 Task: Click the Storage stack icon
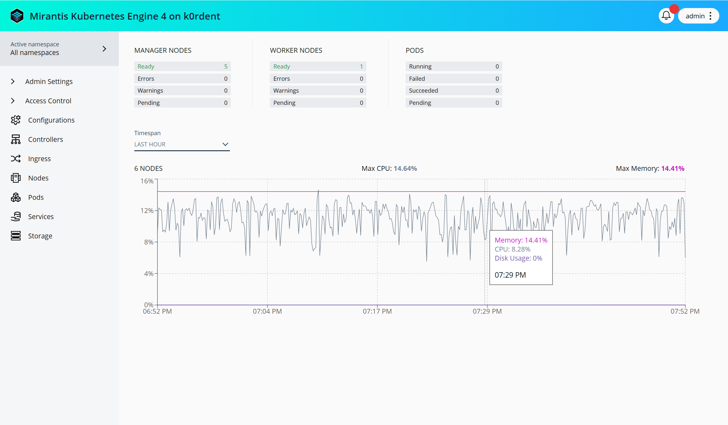[15, 236]
